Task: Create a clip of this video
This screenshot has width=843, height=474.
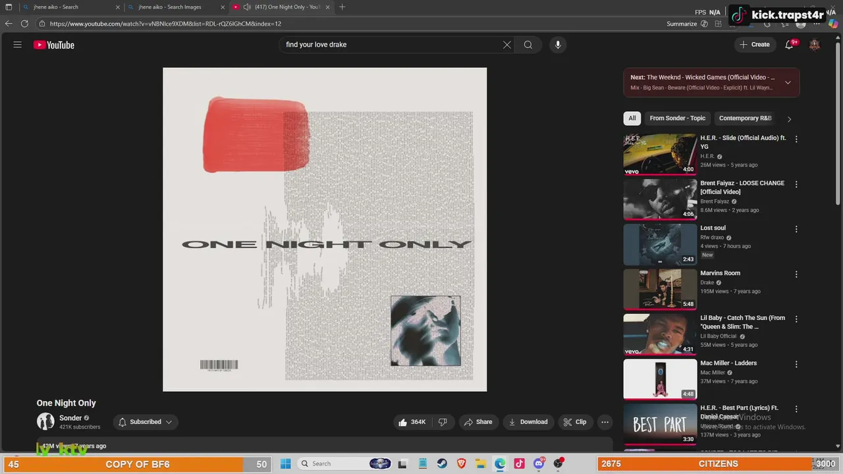Action: click(574, 422)
